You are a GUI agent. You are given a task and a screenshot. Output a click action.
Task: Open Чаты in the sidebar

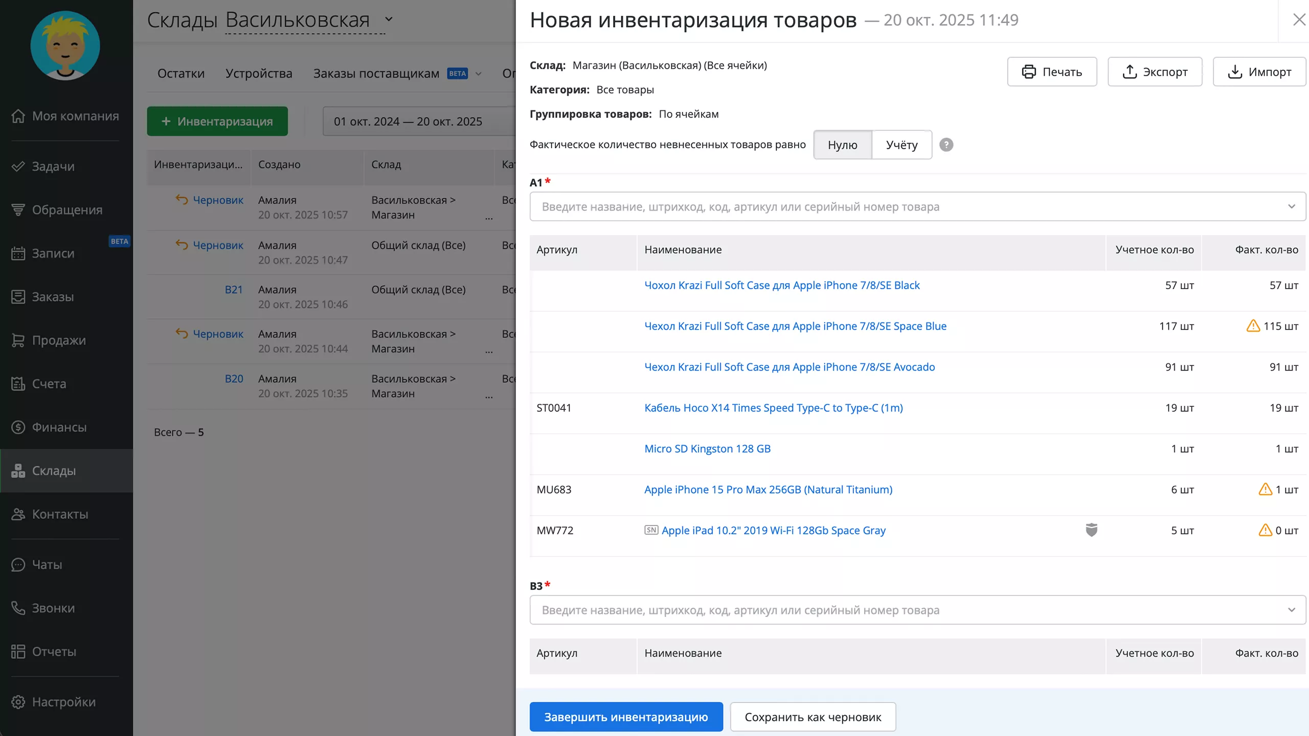47,564
